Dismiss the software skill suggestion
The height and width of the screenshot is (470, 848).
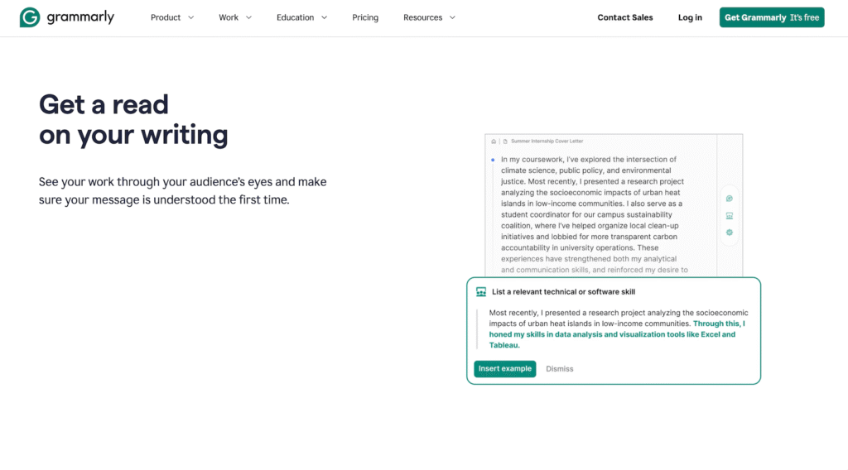(560, 369)
